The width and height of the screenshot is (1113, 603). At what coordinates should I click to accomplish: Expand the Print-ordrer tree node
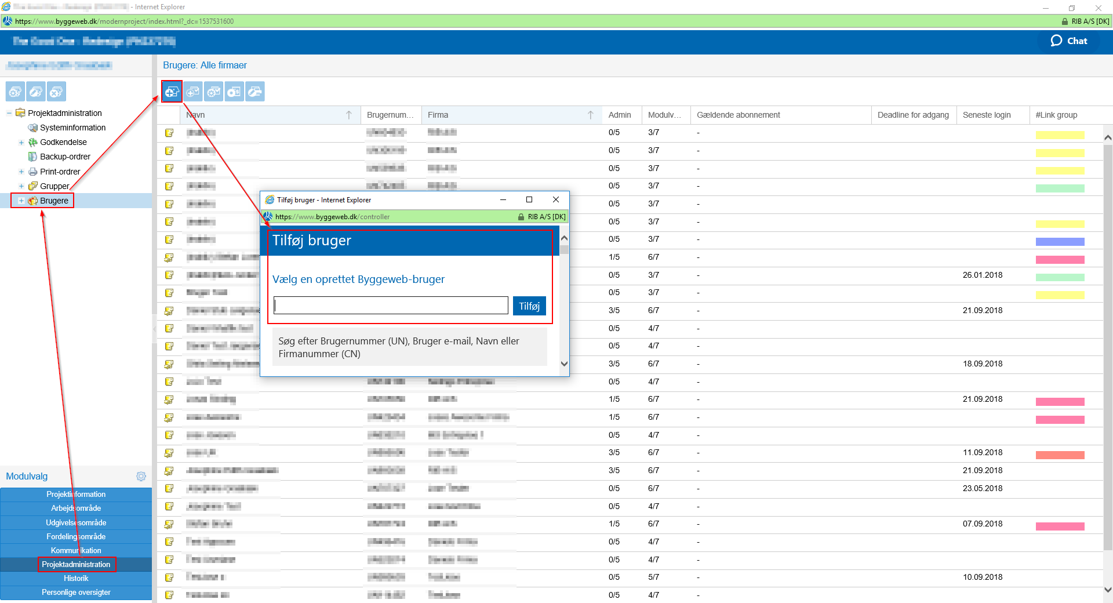[21, 172]
